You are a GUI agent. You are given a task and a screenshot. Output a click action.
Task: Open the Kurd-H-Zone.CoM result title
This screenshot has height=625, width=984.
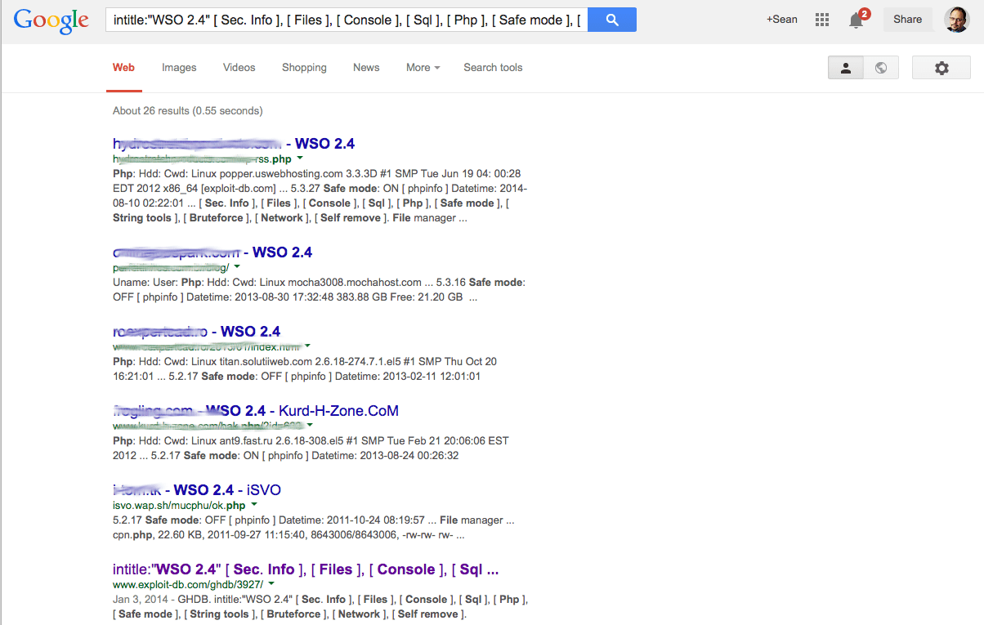(x=256, y=411)
